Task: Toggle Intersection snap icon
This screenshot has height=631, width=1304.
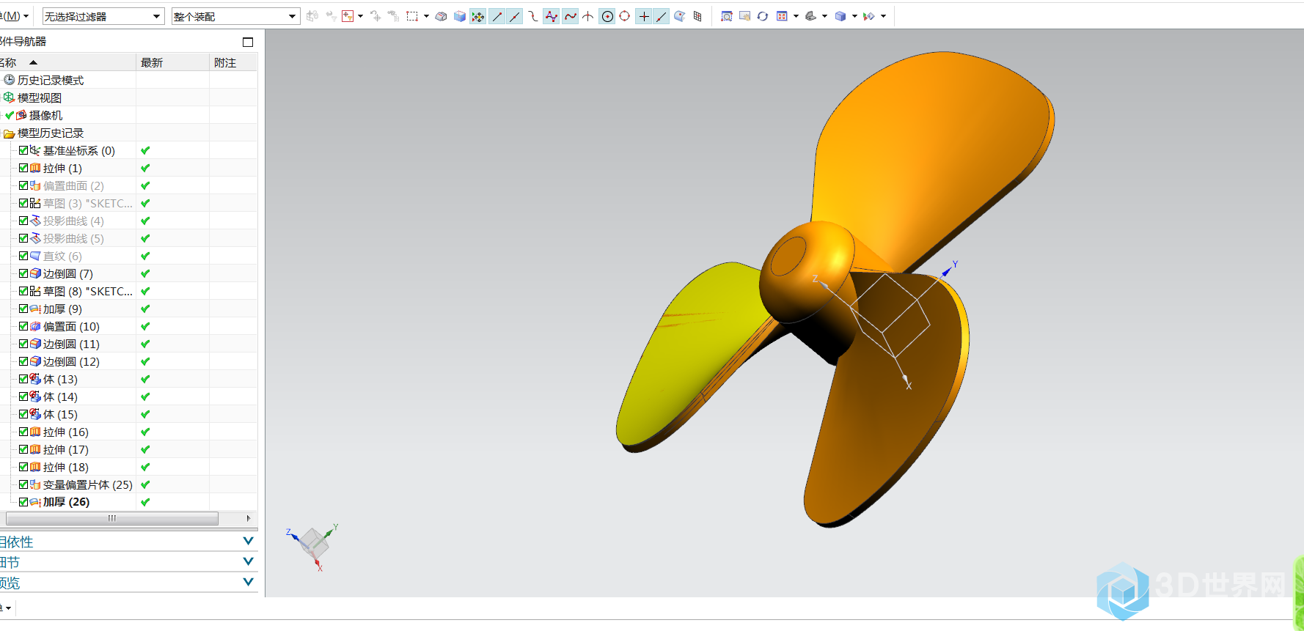Action: pyautogui.click(x=587, y=16)
